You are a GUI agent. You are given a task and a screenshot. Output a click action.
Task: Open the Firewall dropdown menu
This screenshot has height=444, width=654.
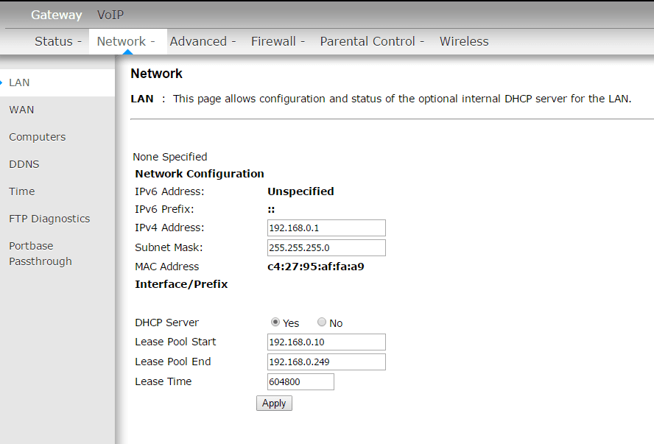[278, 41]
